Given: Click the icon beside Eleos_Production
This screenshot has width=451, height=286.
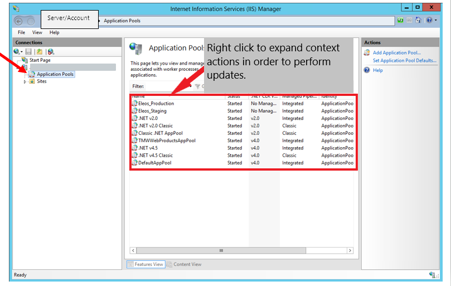Looking at the screenshot, I should coord(134,103).
